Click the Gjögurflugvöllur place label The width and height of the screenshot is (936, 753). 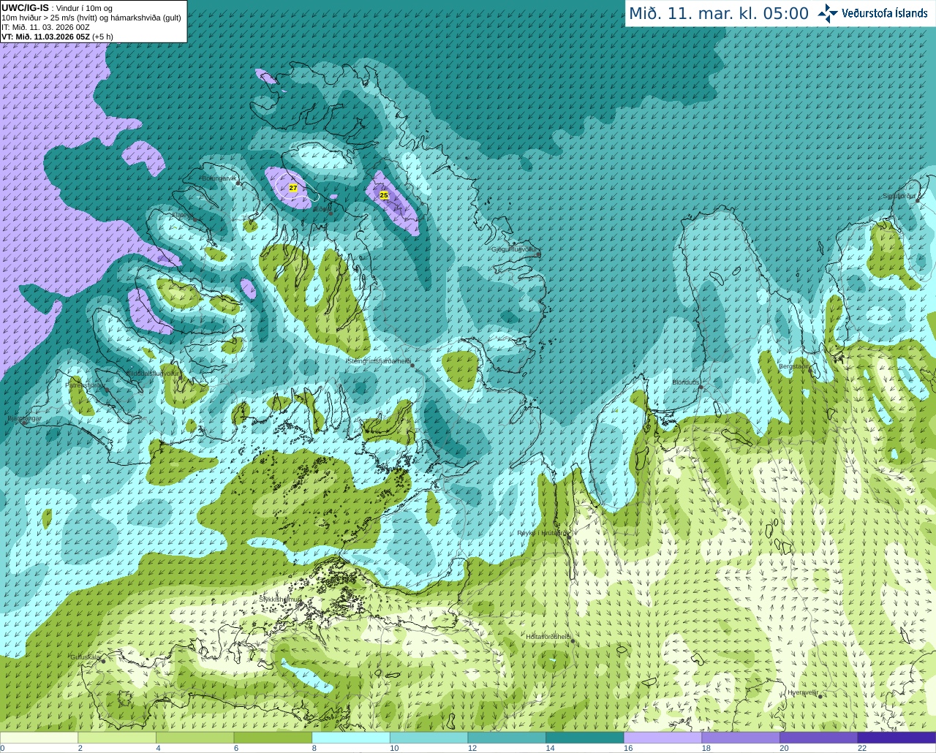click(514, 249)
